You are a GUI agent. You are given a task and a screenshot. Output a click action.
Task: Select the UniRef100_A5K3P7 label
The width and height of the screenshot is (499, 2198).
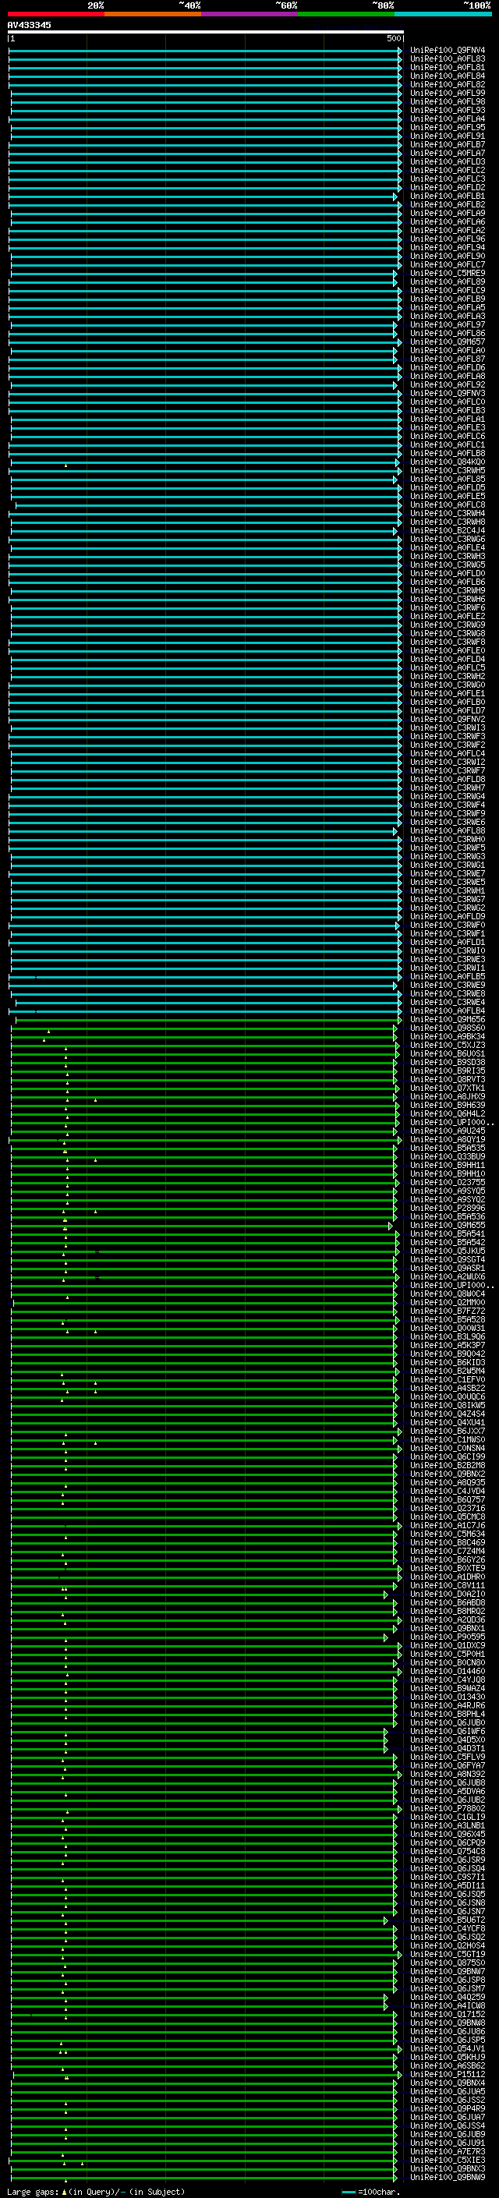447,1345
